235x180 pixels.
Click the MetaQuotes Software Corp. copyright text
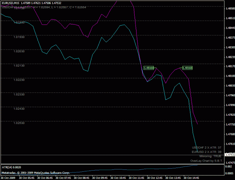click(36, 172)
